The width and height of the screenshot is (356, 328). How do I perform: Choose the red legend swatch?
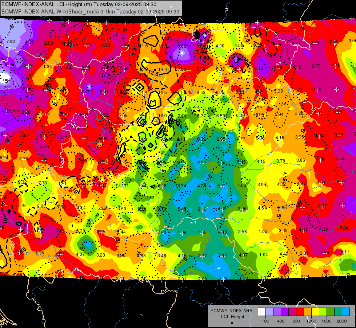300,312
